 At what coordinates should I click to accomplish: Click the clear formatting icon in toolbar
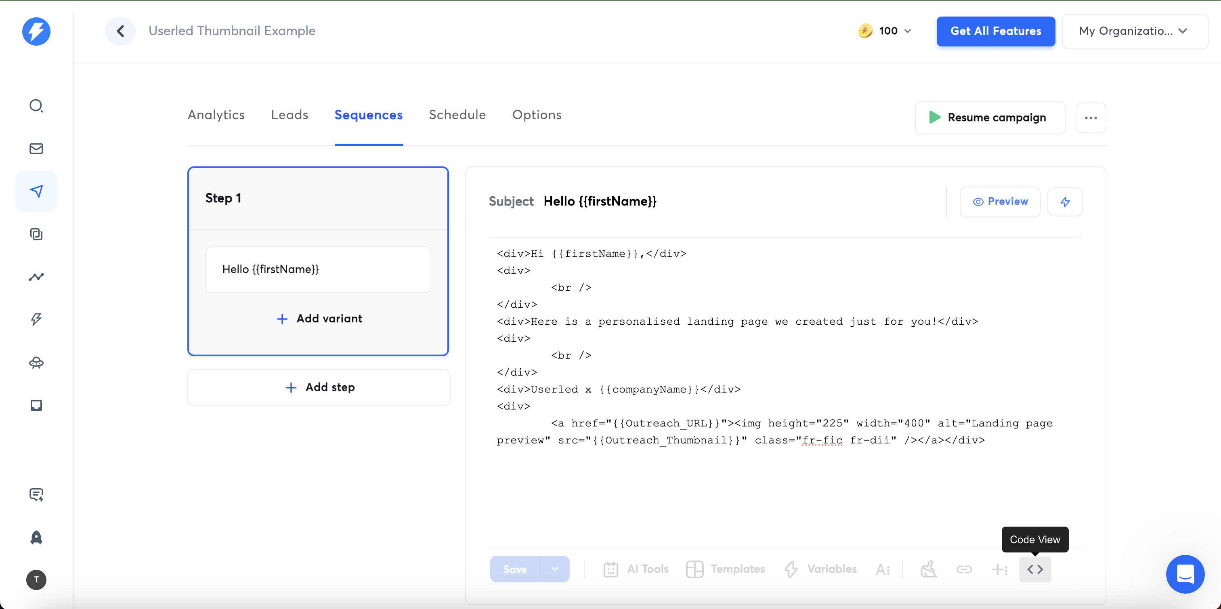(928, 569)
